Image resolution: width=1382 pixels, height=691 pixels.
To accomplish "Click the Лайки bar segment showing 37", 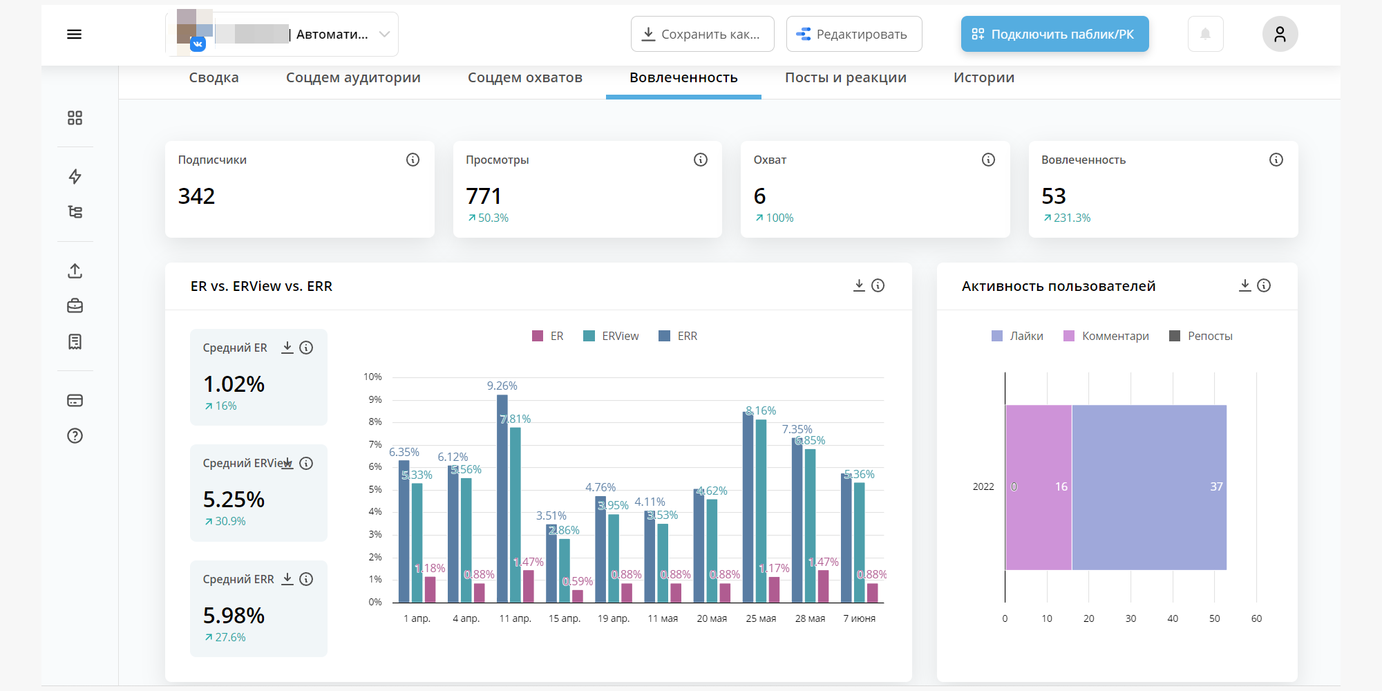I will point(1149,487).
